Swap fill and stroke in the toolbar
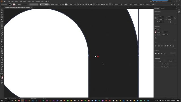The width and height of the screenshot is (181, 102). tap(3, 74)
